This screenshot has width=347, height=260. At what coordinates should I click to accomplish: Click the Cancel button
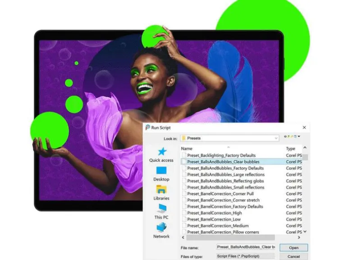[294, 256]
